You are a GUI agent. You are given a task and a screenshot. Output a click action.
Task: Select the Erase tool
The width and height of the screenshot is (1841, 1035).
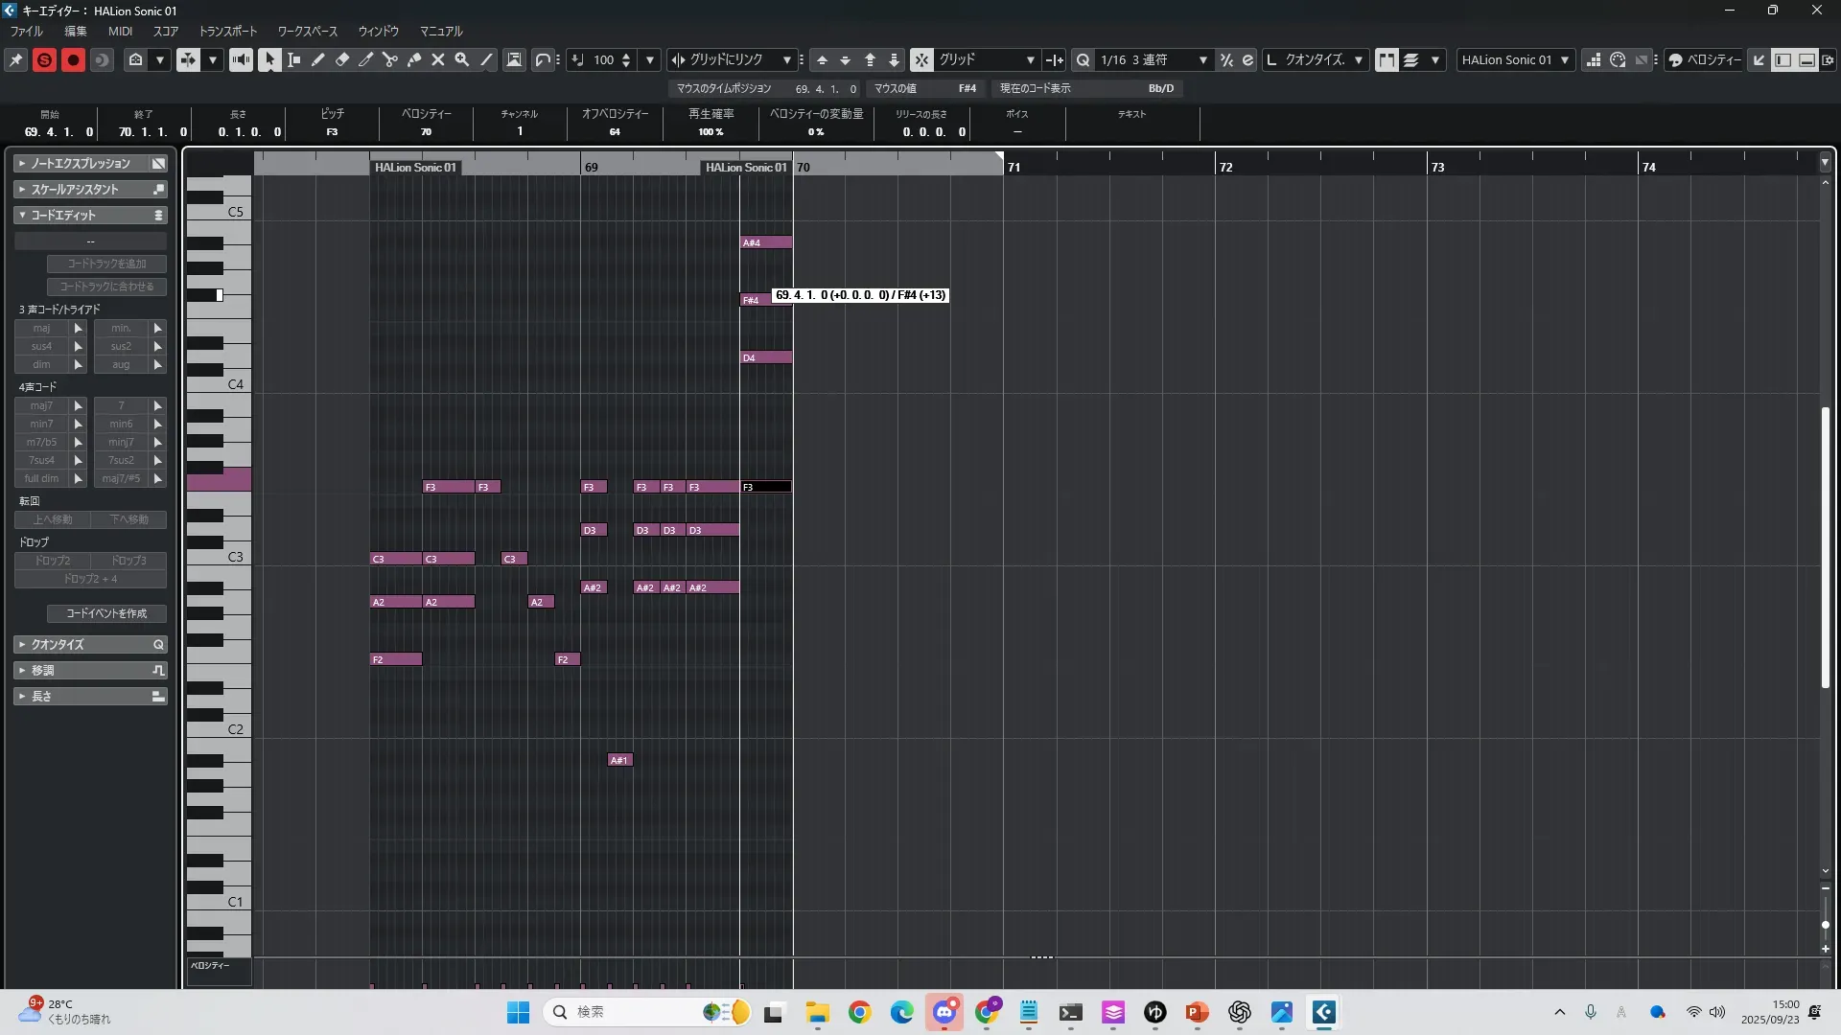pyautogui.click(x=342, y=59)
